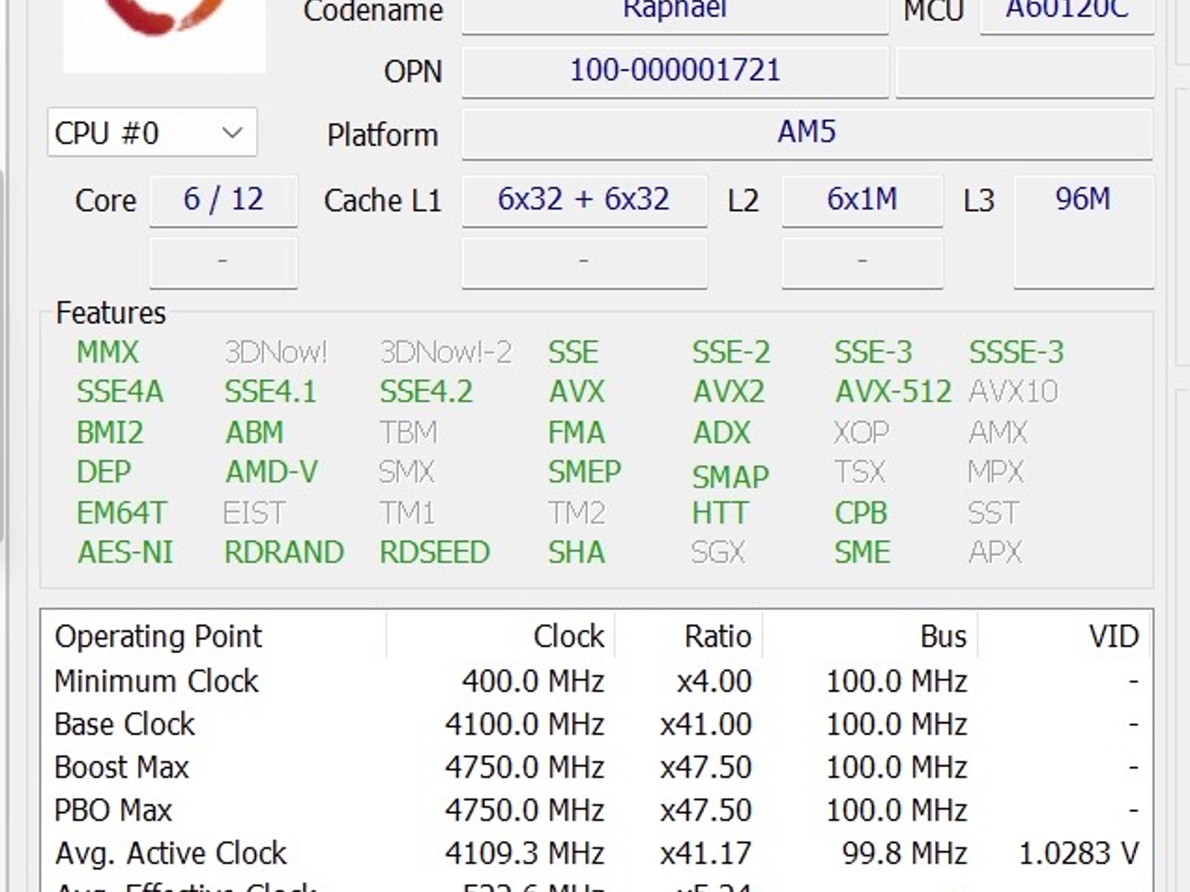This screenshot has width=1190, height=892.
Task: Click the SSE4A feature label
Action: click(120, 391)
